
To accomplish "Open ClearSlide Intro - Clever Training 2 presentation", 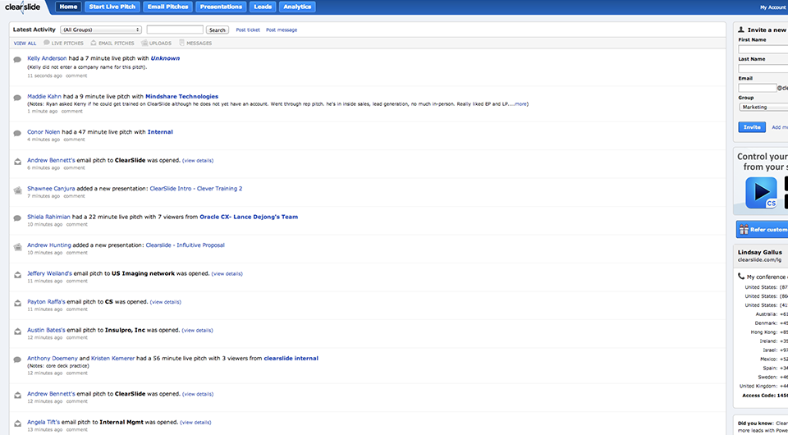I will 196,189.
